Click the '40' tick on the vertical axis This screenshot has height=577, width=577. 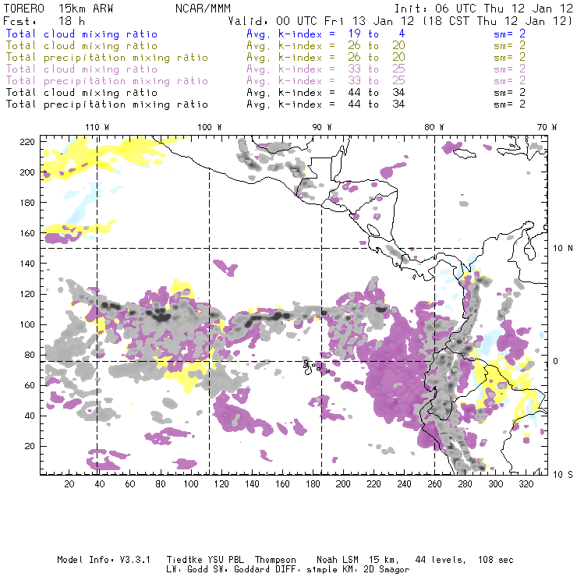[x=30, y=416]
